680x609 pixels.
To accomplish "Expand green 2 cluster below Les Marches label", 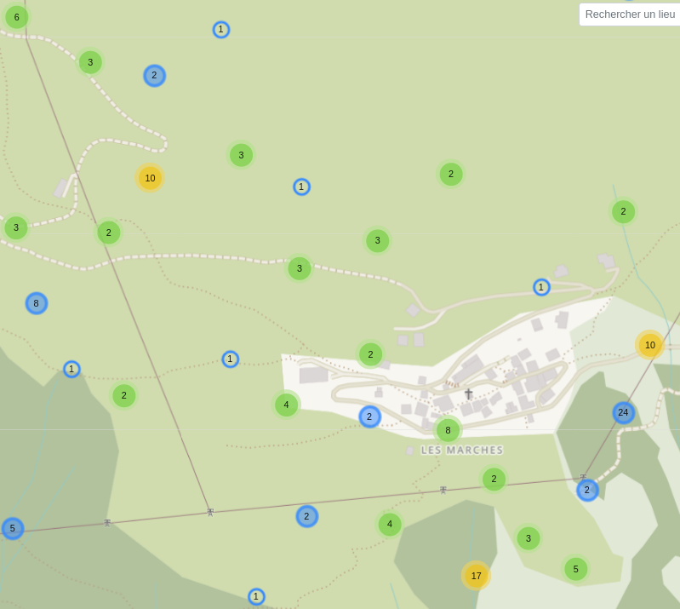I will point(494,479).
